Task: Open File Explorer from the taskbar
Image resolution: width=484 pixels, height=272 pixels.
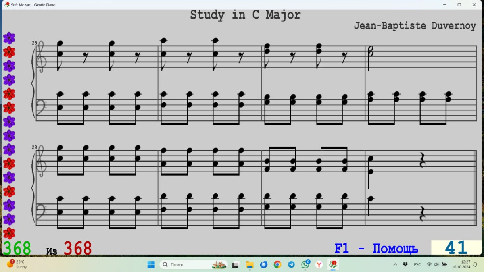Action: (250, 265)
